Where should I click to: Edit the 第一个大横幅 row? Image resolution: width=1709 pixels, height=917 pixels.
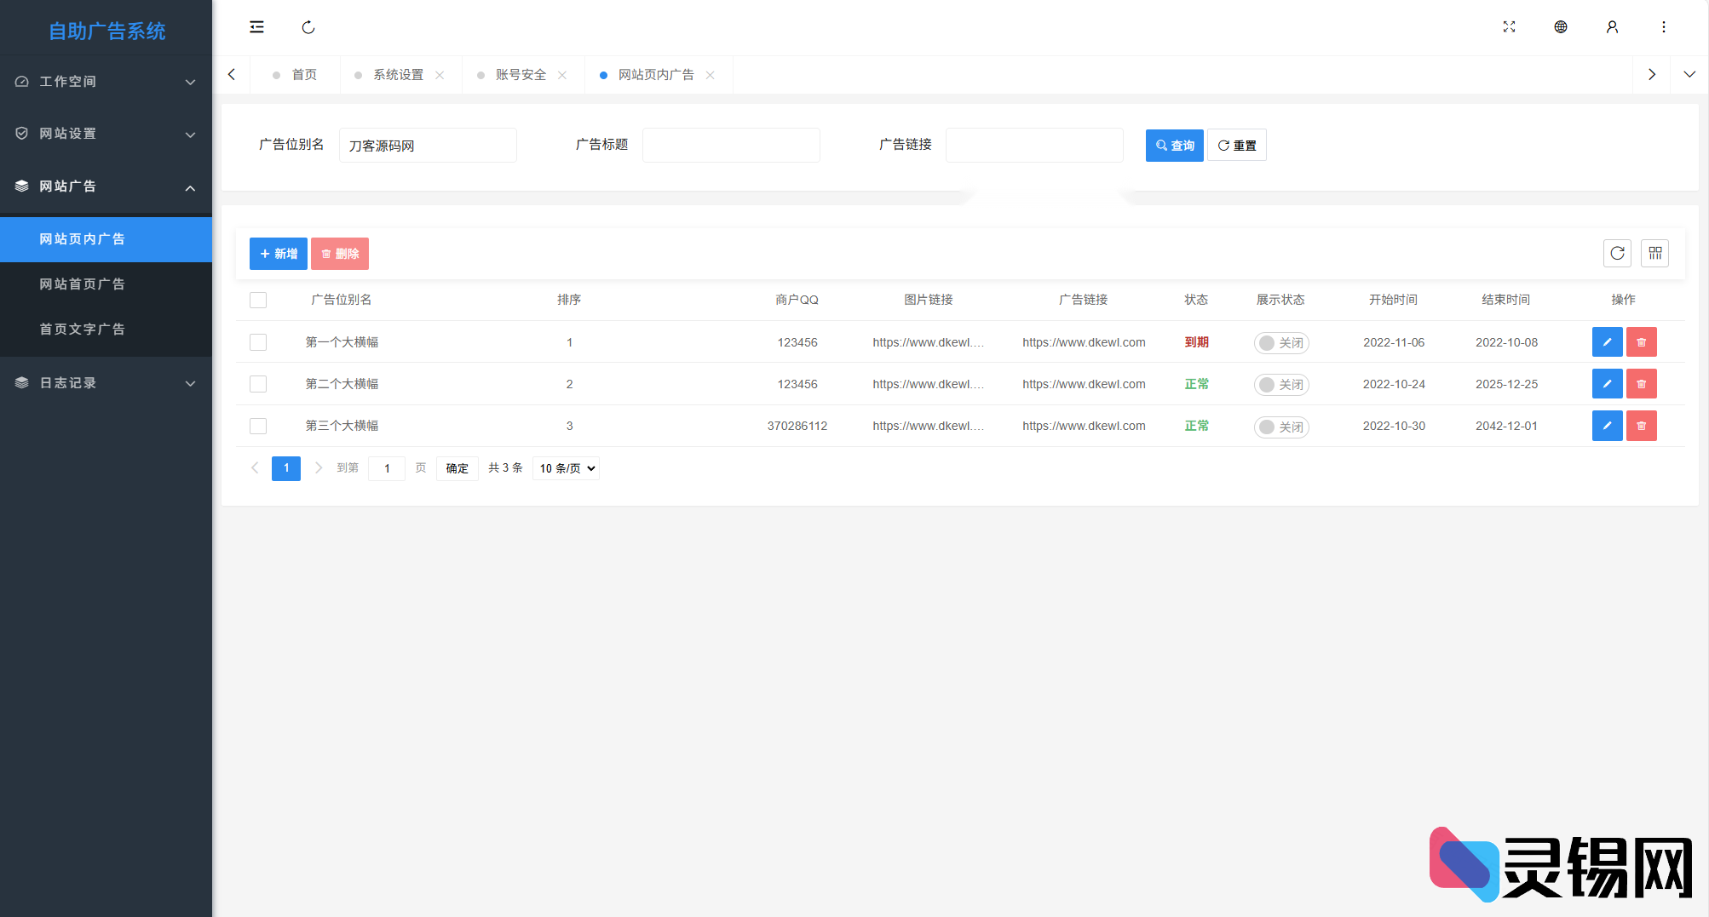(1607, 342)
